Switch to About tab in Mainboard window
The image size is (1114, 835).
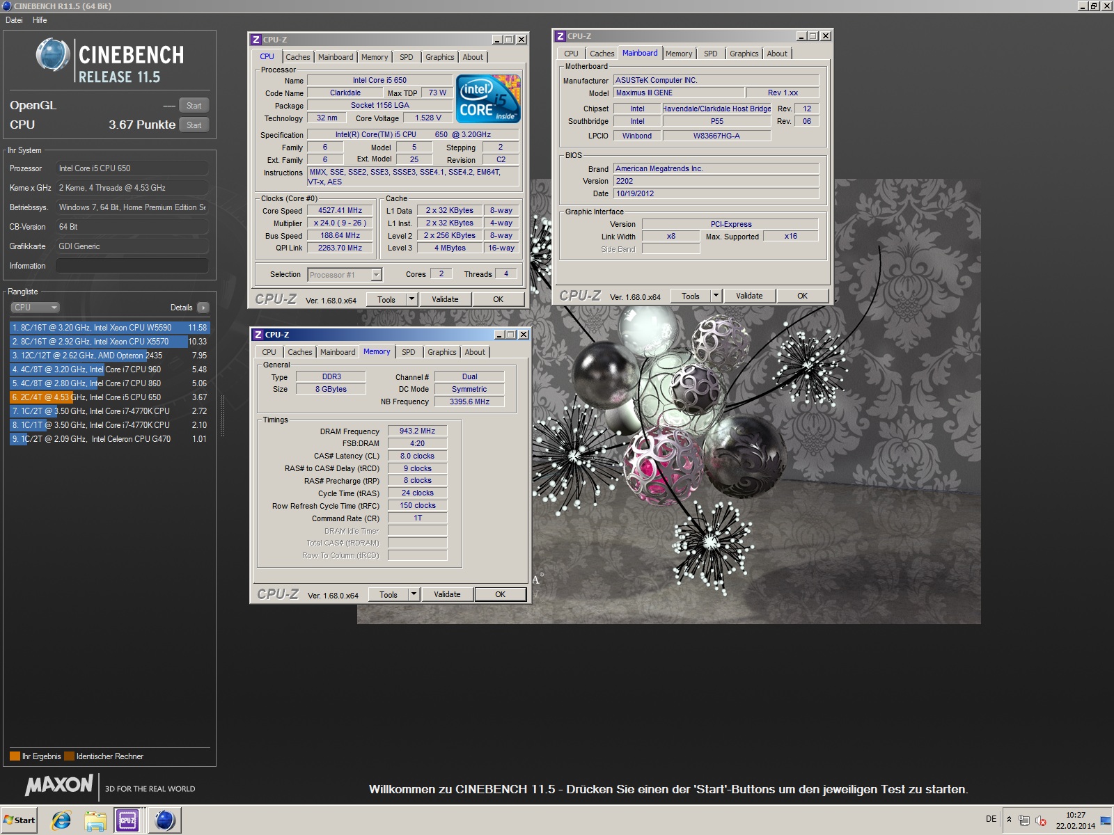coord(777,54)
